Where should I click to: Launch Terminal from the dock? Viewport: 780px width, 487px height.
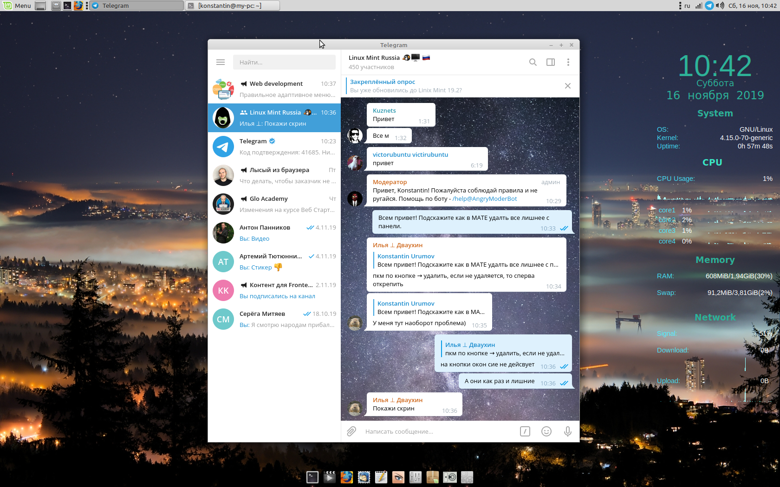(x=312, y=477)
